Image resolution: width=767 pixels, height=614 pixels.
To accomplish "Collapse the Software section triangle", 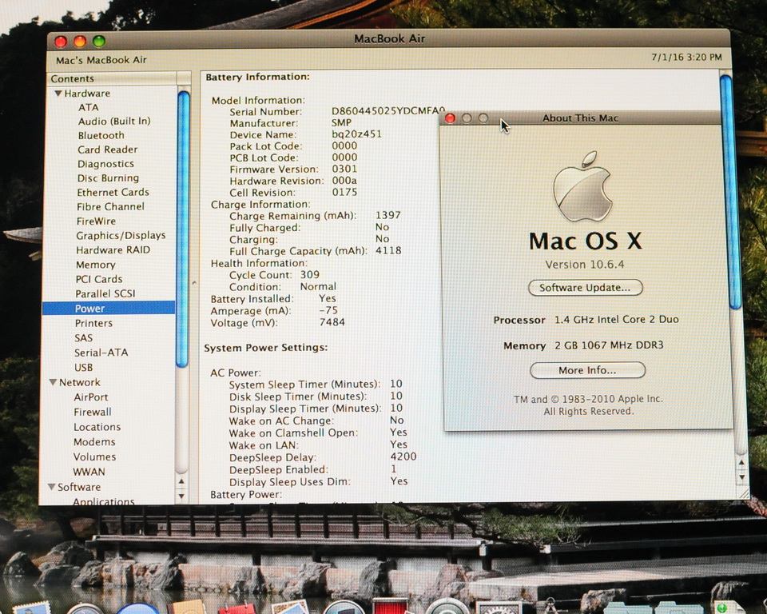I will point(51,487).
